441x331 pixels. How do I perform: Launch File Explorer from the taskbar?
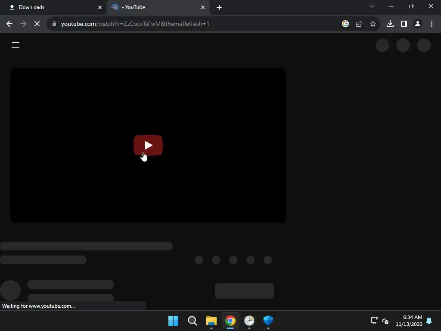coord(211,321)
